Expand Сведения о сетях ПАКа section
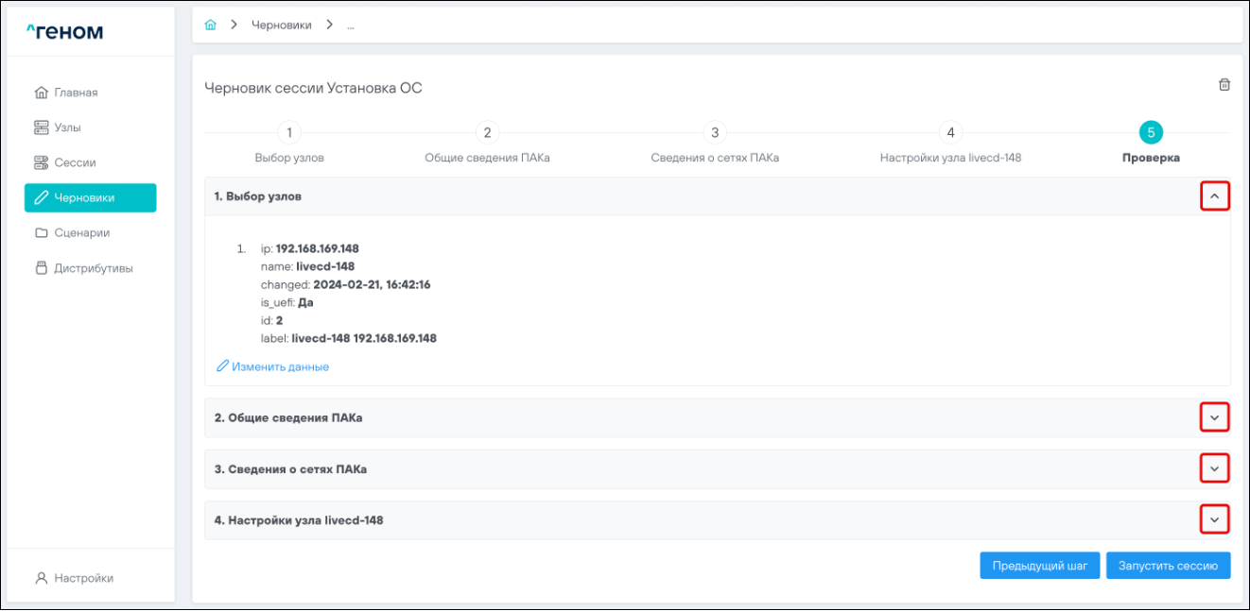The height and width of the screenshot is (611, 1250). click(x=1215, y=468)
